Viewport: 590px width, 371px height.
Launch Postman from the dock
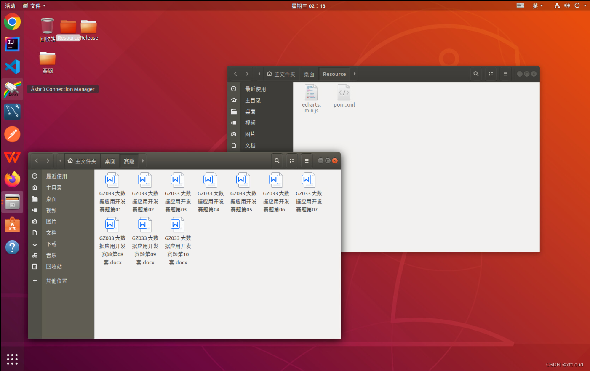click(12, 134)
